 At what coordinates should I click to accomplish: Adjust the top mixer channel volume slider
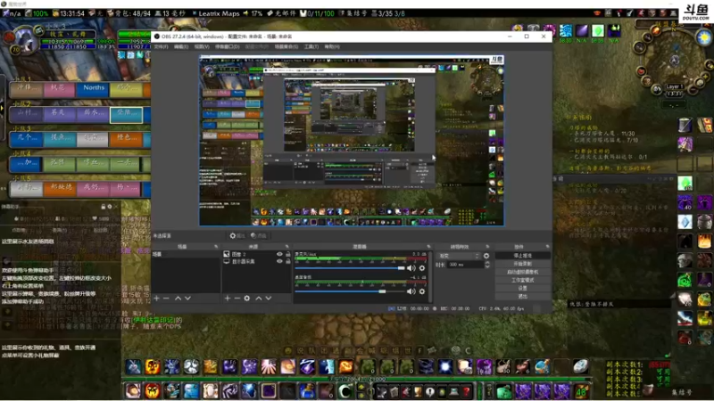[350, 268]
